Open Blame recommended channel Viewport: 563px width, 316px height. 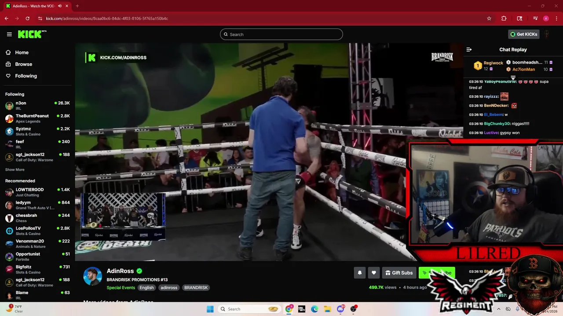(37, 295)
